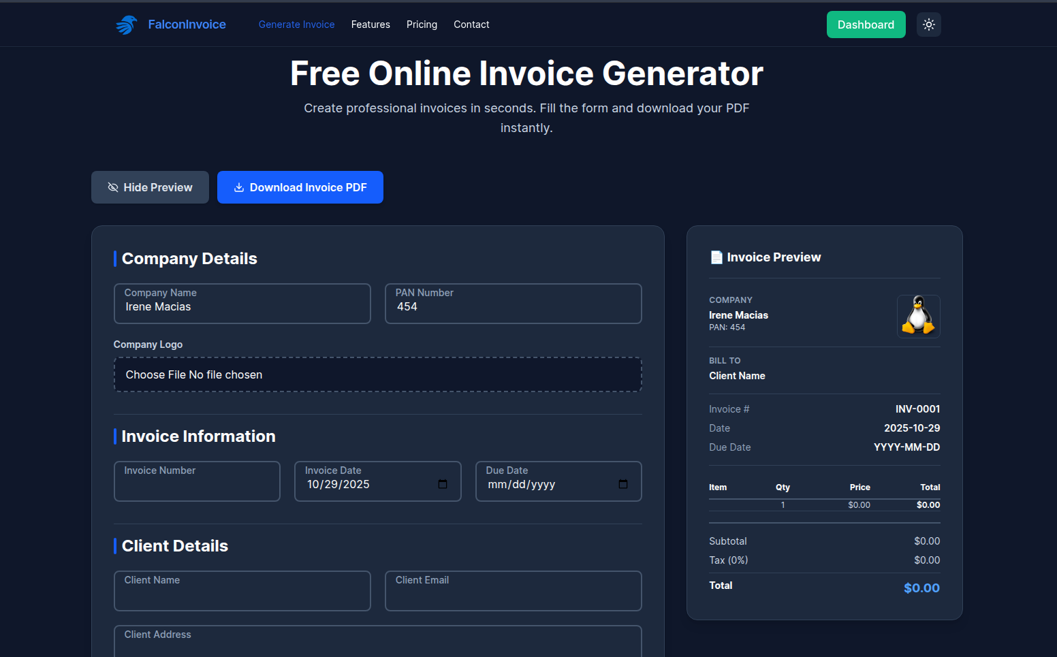Toggle the light/dark theme sun icon
1057x657 pixels.
tap(928, 25)
